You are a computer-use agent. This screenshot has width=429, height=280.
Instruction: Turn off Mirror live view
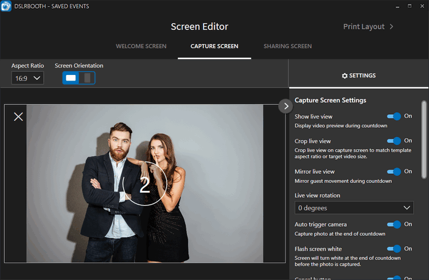[x=393, y=171]
